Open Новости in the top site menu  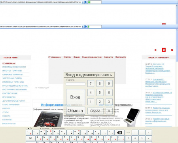[67, 57]
